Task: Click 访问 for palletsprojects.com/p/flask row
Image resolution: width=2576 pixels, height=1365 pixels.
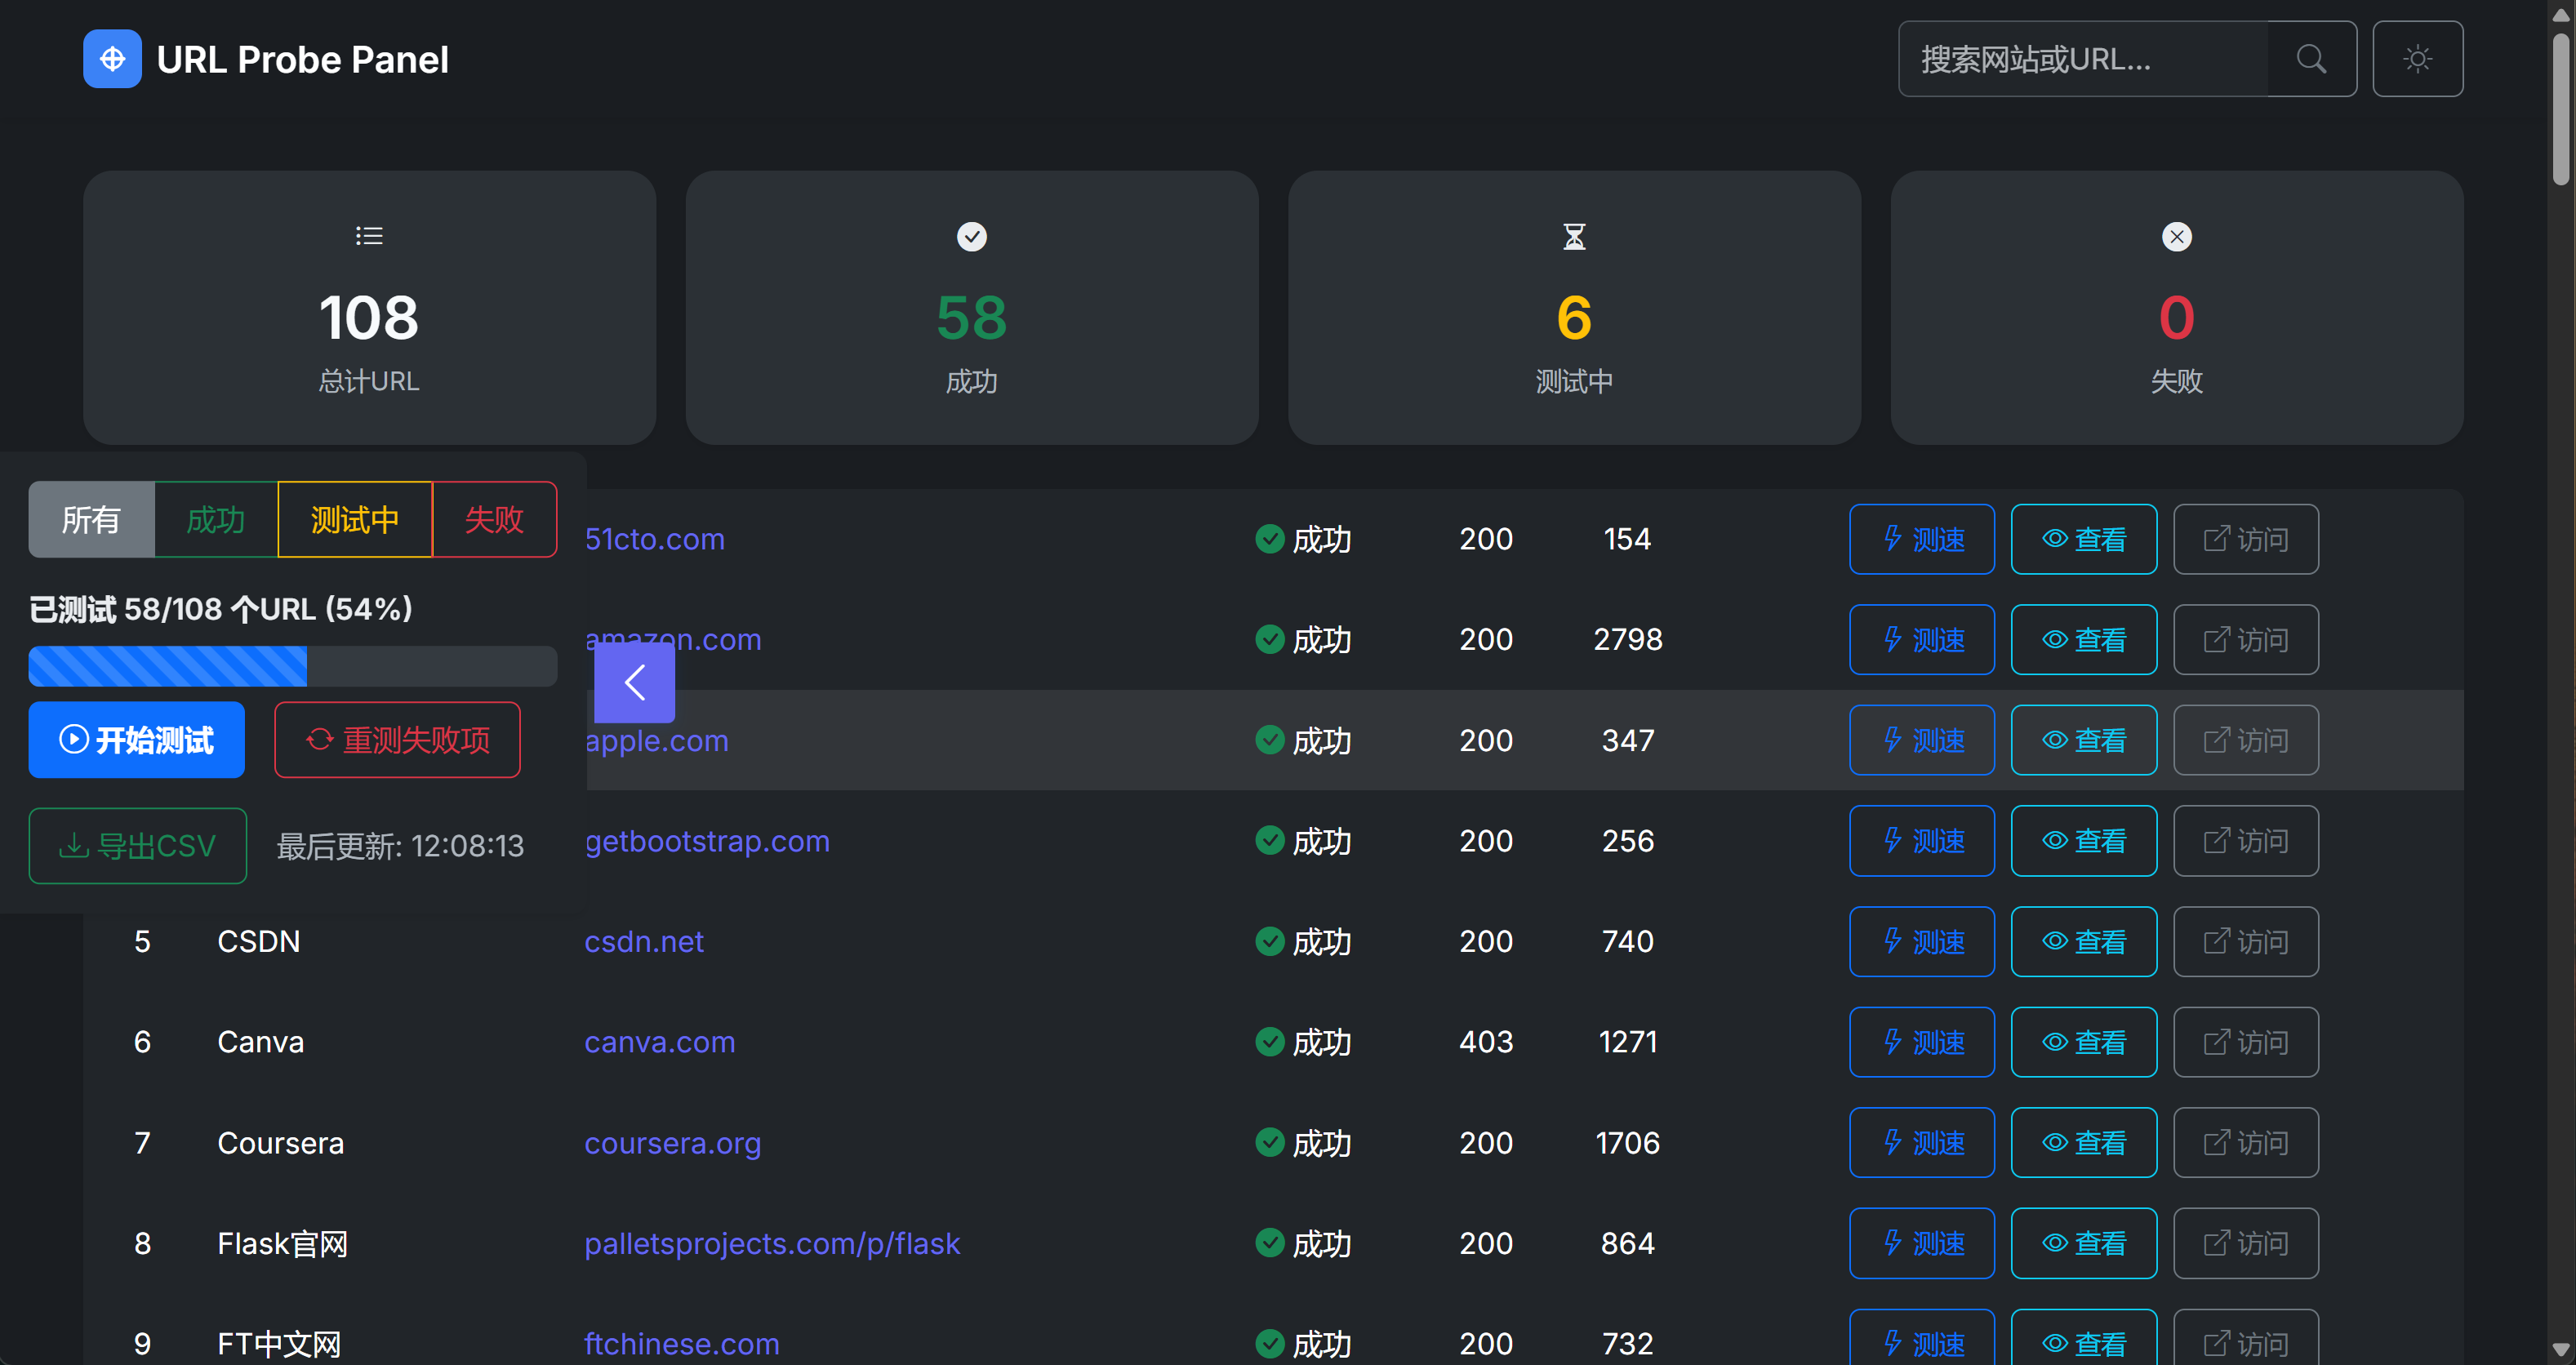Action: [2245, 1243]
